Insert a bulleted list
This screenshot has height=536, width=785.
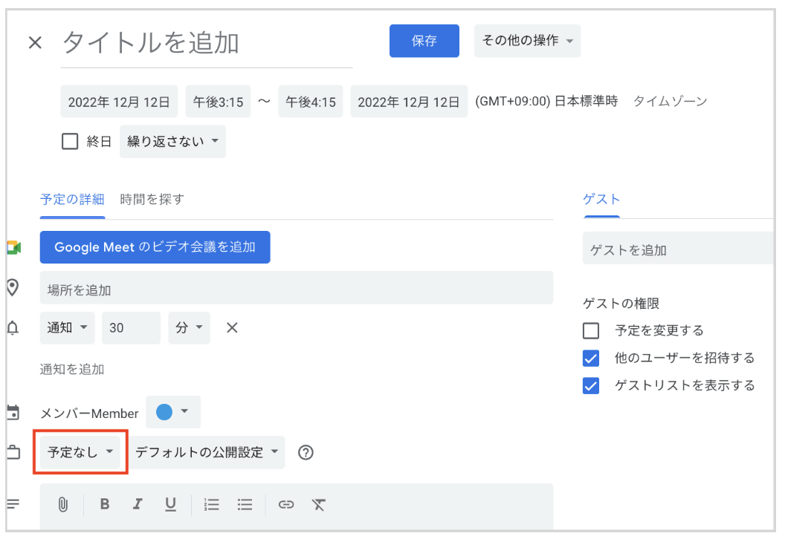pos(245,505)
